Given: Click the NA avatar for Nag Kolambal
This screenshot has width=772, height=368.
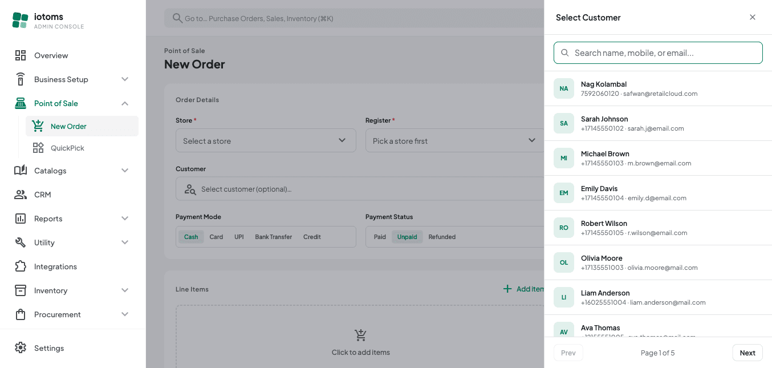Looking at the screenshot, I should [x=564, y=88].
